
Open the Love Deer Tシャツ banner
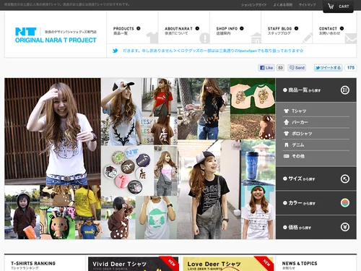(x=228, y=264)
